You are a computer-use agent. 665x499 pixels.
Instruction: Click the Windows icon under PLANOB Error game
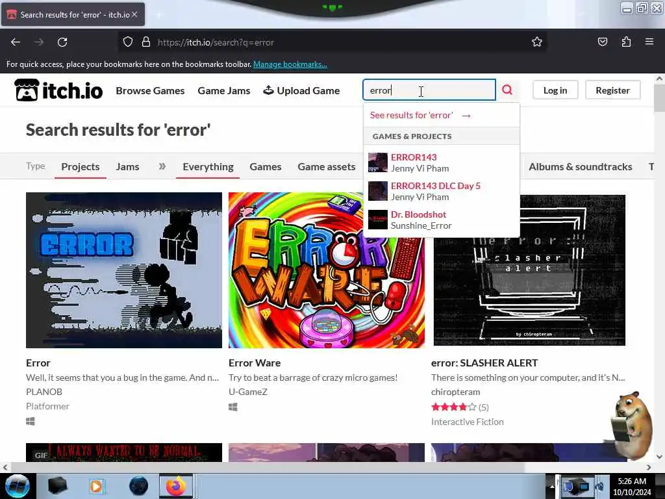(30, 421)
